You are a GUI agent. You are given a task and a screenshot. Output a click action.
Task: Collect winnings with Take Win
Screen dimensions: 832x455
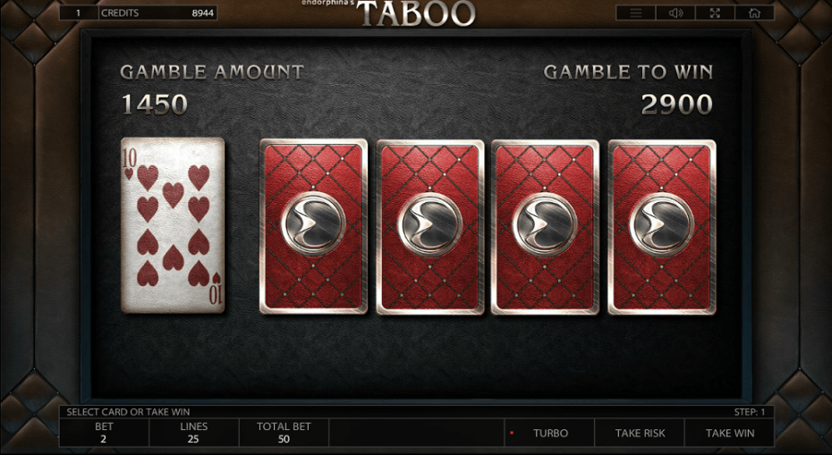tap(730, 433)
